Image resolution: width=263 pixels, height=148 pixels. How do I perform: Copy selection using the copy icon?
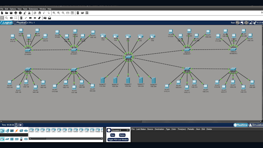point(35,13)
